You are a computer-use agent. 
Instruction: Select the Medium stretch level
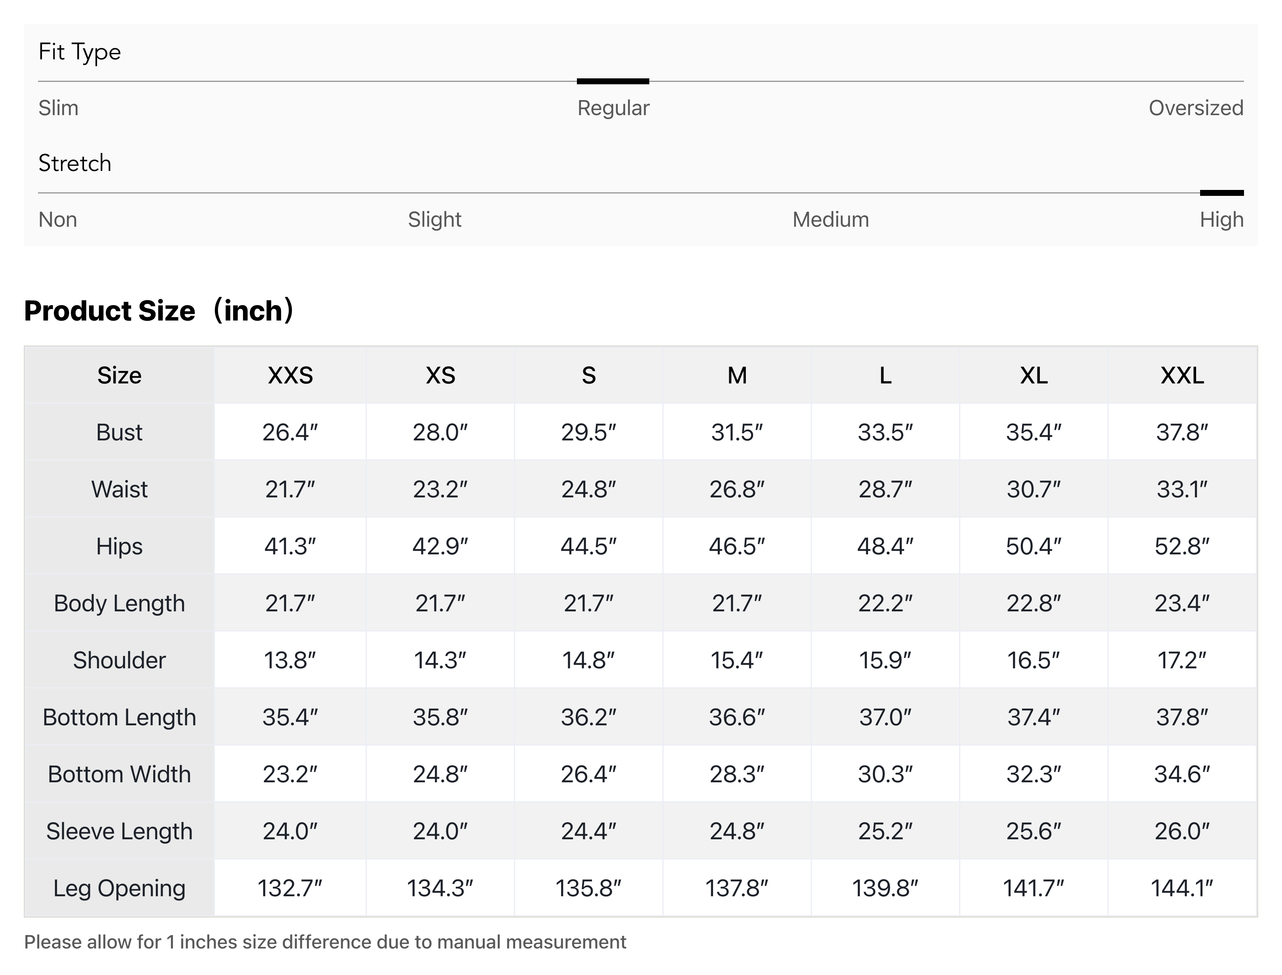(830, 219)
